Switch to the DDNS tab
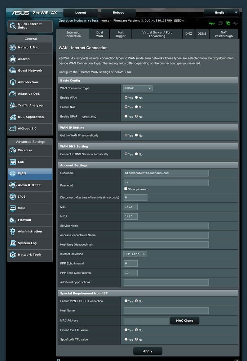Screen dimensions: 247x361 coord(202,34)
